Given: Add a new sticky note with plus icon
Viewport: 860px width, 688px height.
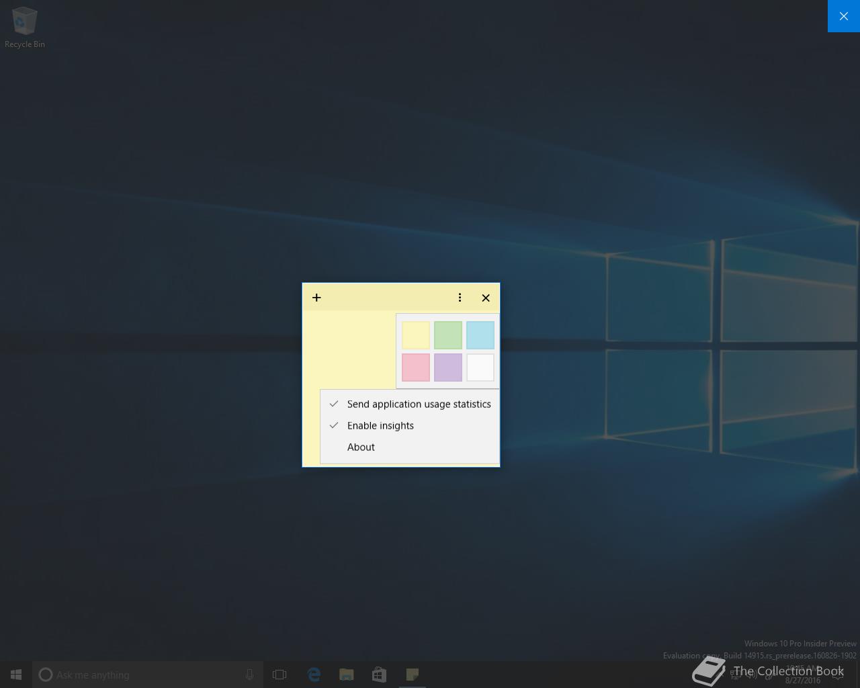Looking at the screenshot, I should [x=316, y=298].
